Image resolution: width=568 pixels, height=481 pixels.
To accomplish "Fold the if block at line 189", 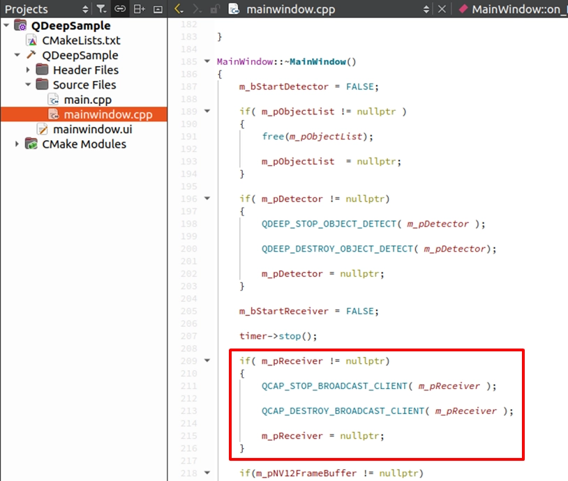I will 207,111.
